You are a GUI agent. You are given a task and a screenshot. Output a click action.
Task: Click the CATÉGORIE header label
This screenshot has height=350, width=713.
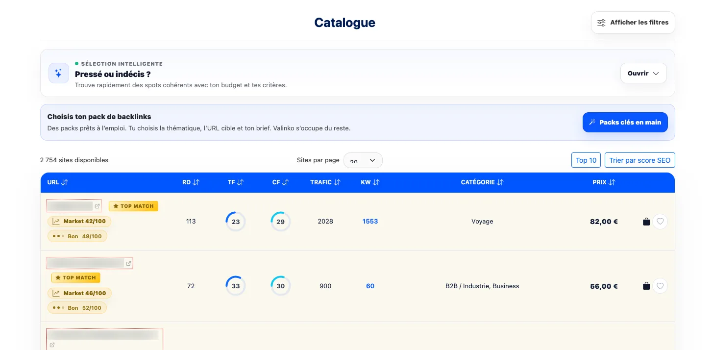[x=478, y=182]
